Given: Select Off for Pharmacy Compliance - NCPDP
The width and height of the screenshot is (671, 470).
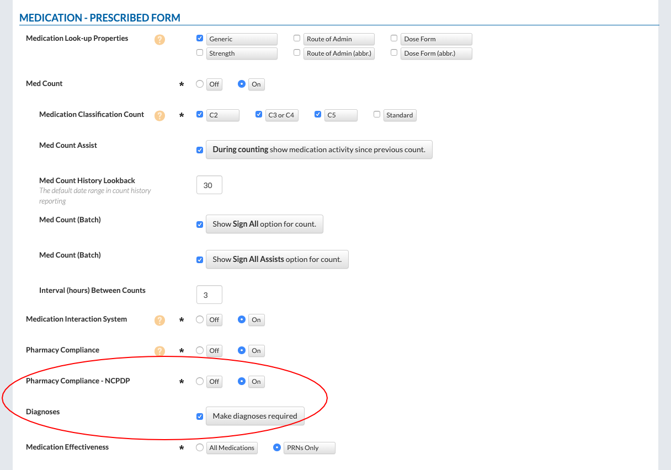Looking at the screenshot, I should (x=200, y=381).
